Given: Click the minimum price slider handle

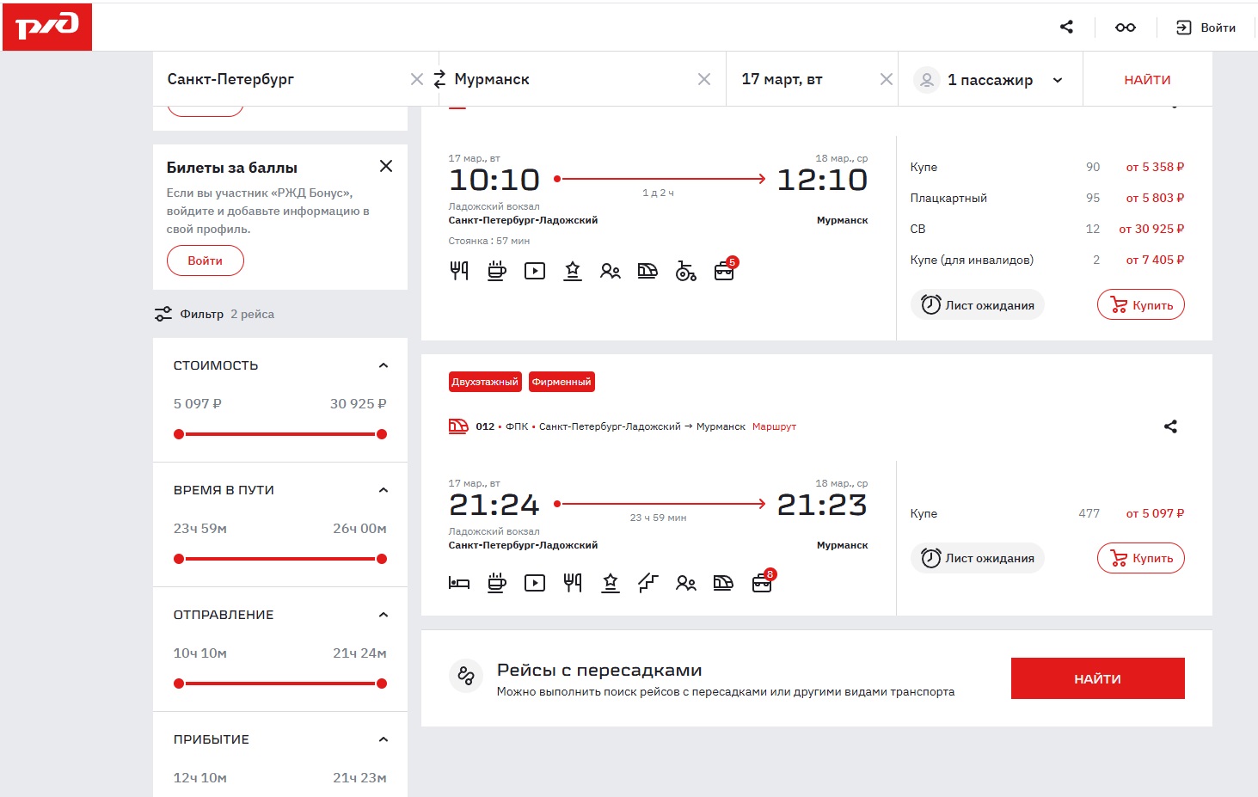Looking at the screenshot, I should coord(179,434).
